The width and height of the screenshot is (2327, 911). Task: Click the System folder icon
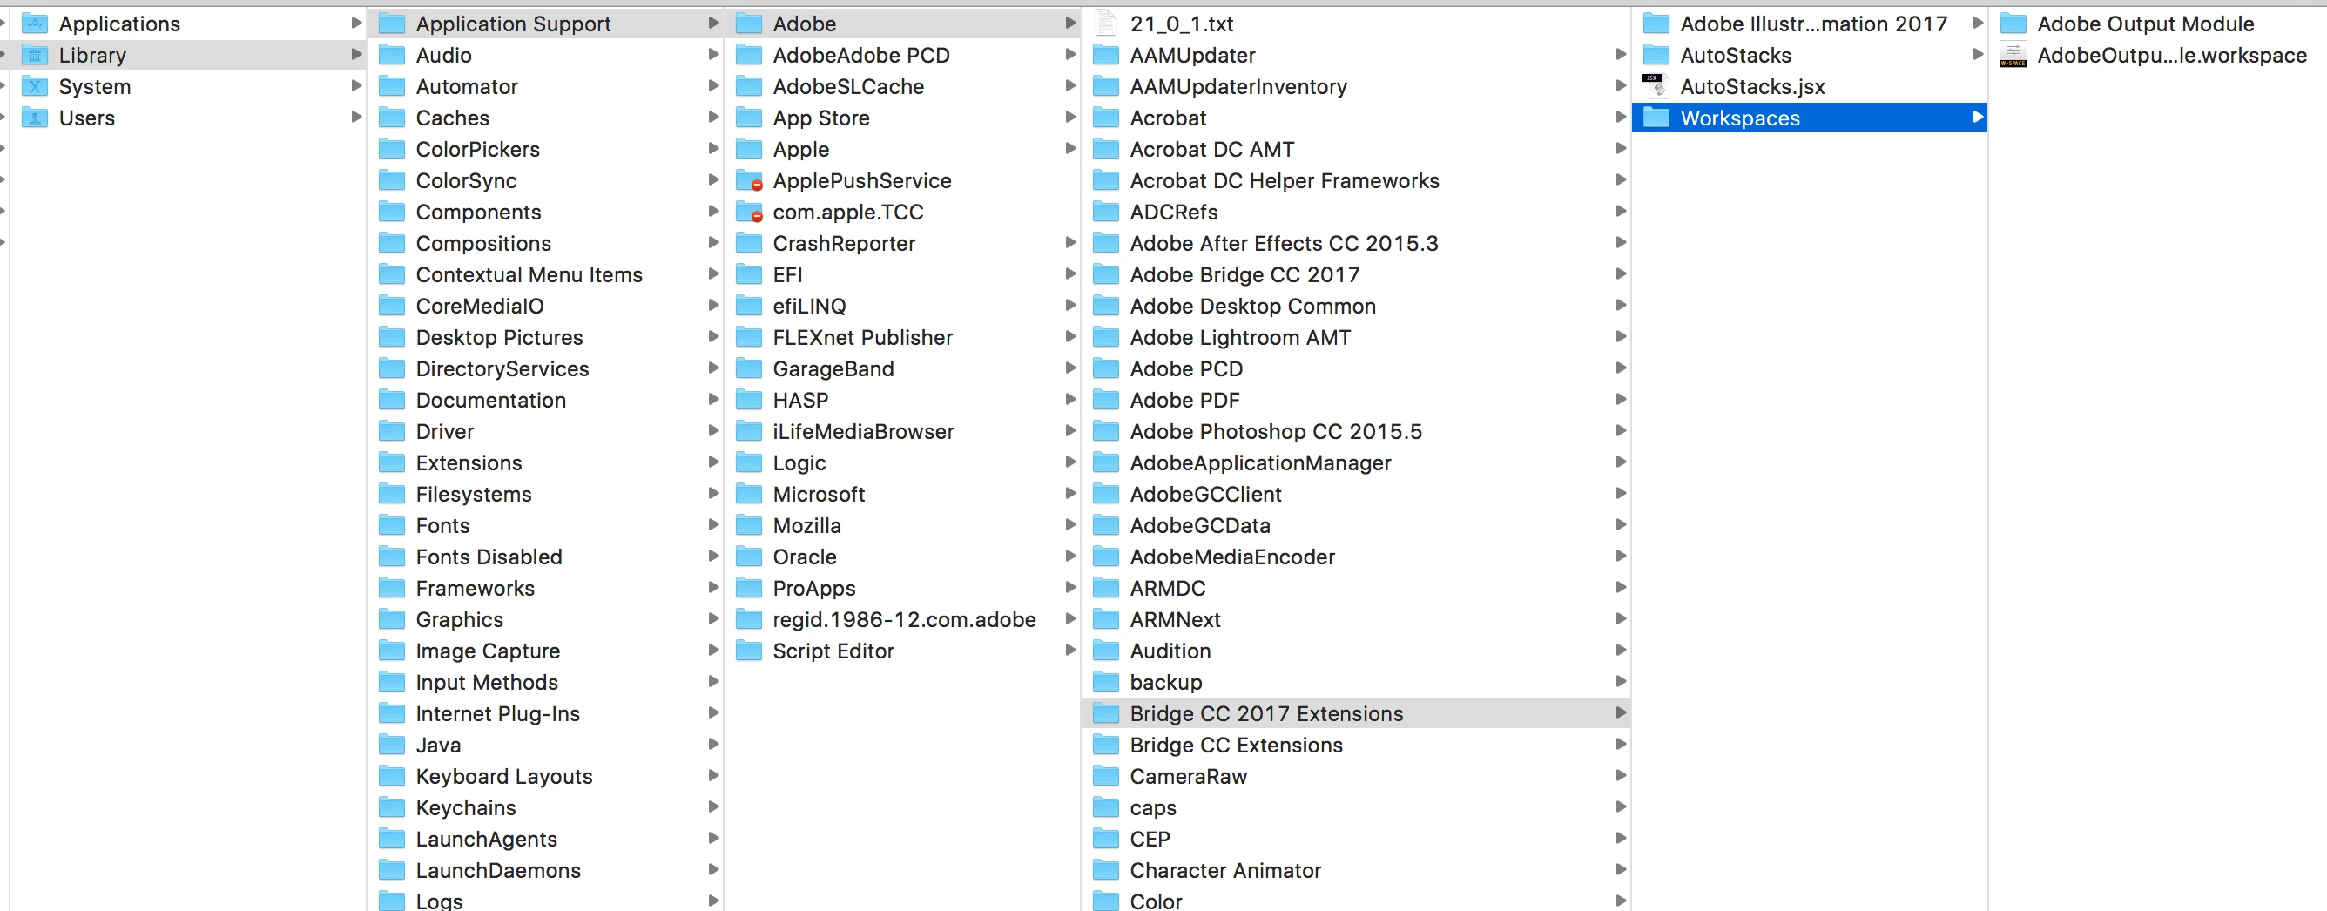point(34,87)
